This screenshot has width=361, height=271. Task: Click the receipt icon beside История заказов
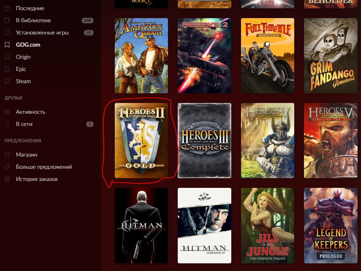pyautogui.click(x=7, y=179)
